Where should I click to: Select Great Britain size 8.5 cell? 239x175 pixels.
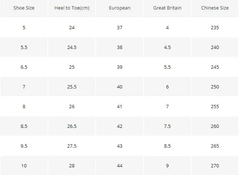click(x=167, y=146)
